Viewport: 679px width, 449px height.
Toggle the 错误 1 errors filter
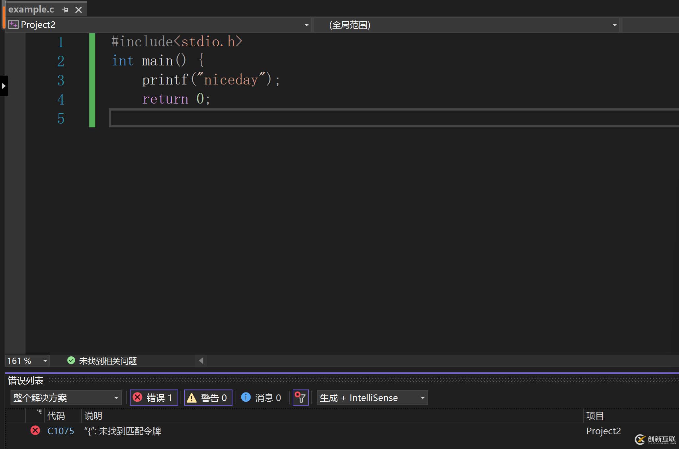pos(154,398)
